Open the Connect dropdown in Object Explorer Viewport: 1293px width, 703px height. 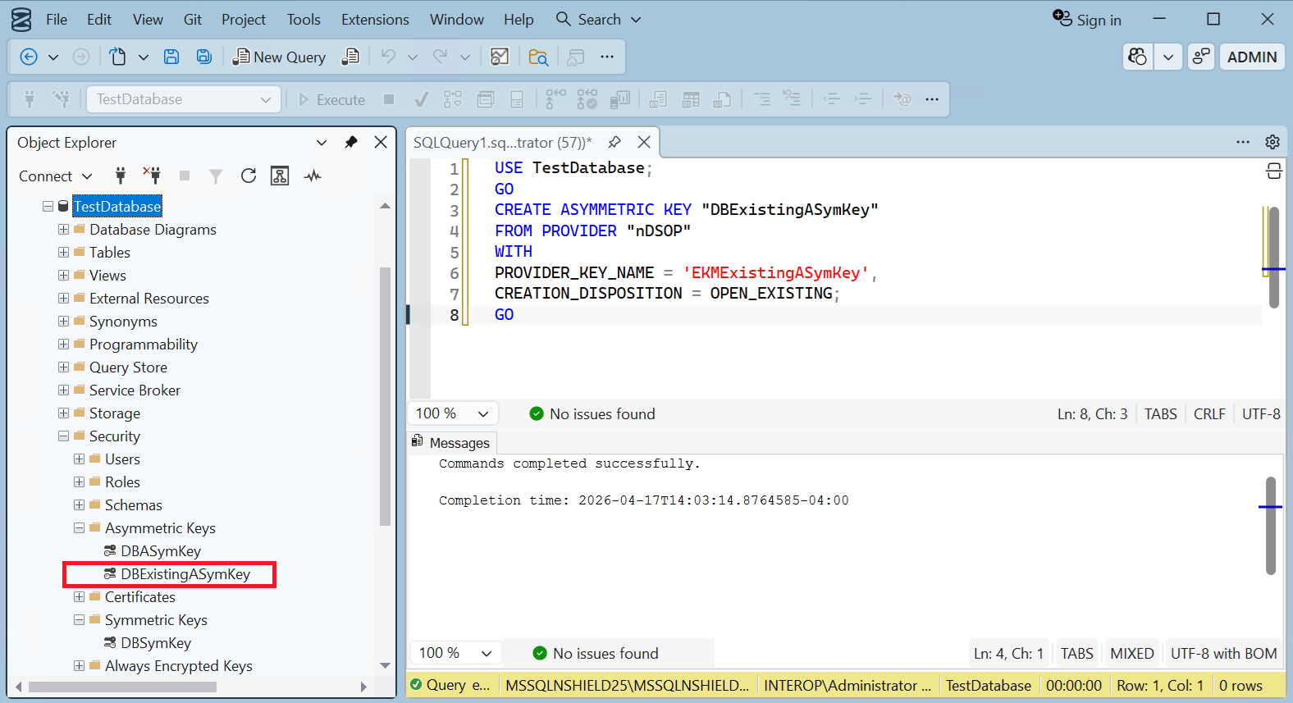(x=55, y=176)
